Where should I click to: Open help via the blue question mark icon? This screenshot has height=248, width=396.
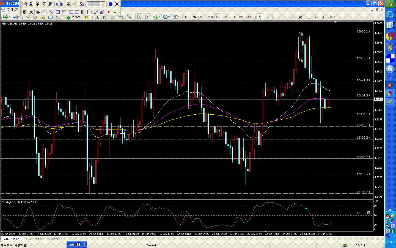[x=111, y=4]
